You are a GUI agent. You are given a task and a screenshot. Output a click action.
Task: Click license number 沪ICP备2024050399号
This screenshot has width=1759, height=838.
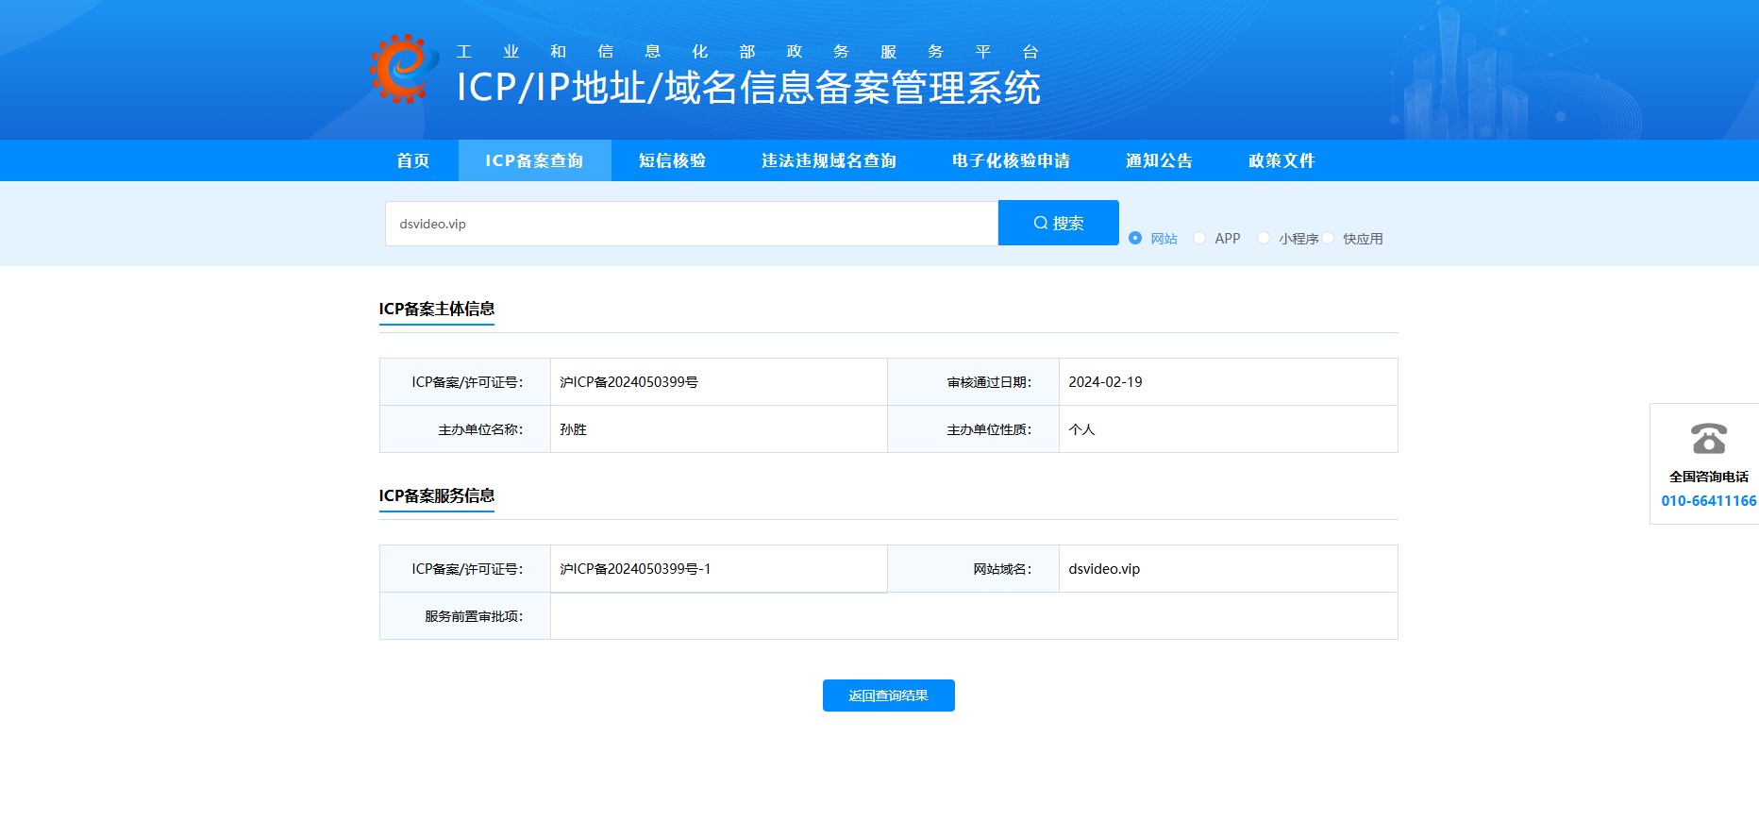click(x=629, y=382)
